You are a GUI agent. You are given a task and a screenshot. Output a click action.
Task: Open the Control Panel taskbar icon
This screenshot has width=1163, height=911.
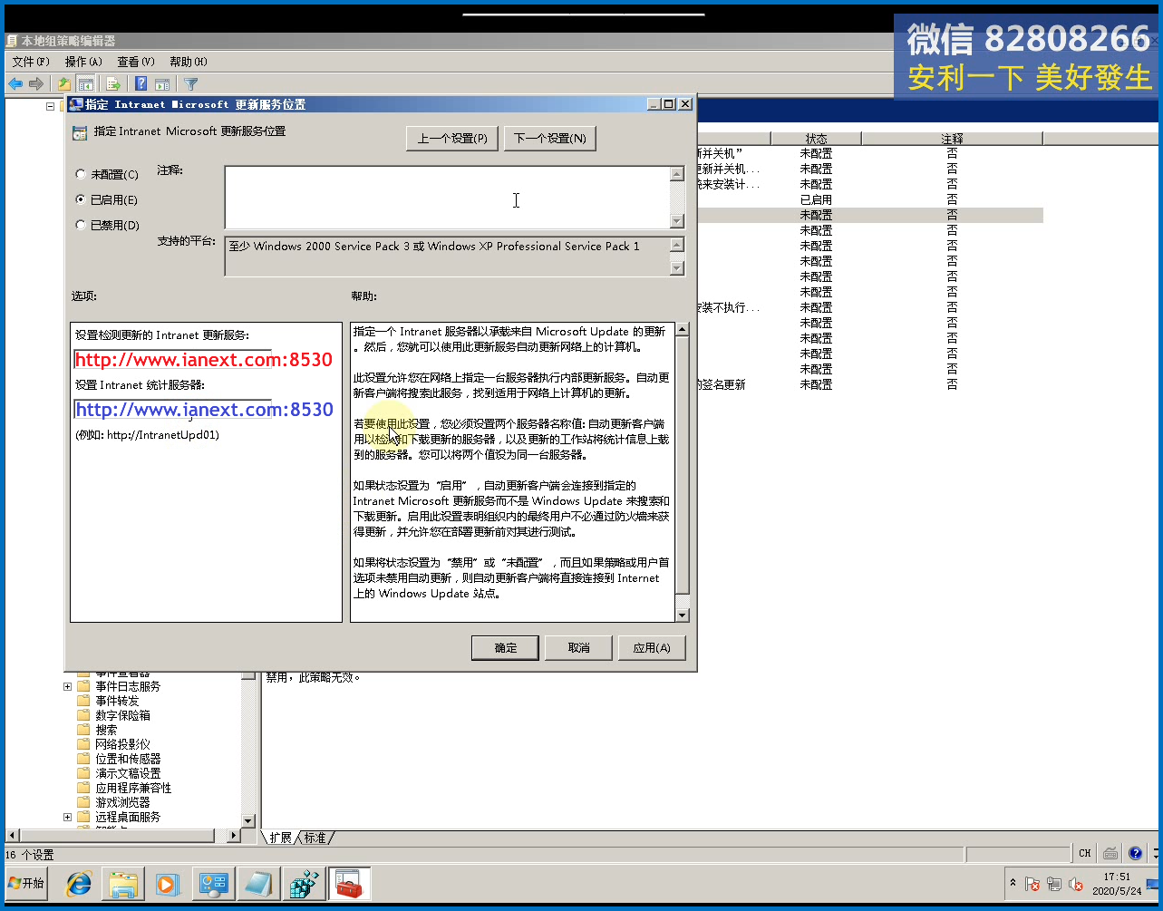(213, 884)
